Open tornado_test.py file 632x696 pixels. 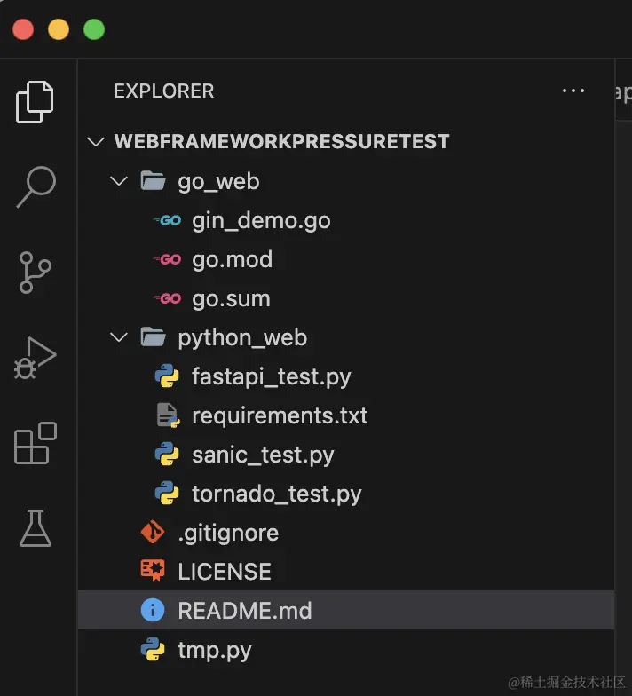(x=276, y=494)
